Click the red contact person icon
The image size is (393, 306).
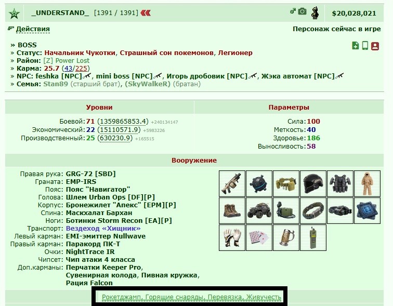(x=375, y=46)
